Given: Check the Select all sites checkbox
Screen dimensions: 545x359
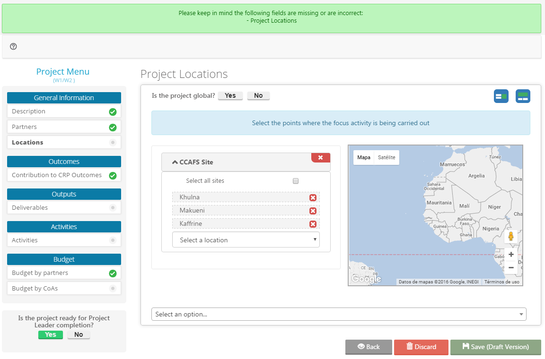Looking at the screenshot, I should (296, 181).
